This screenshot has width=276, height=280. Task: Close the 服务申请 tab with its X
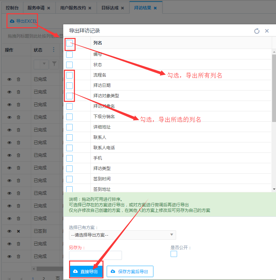click(x=49, y=8)
